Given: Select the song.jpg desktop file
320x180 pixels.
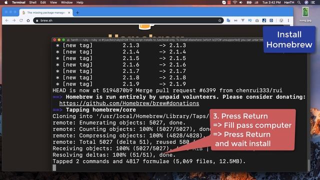Looking at the screenshot, I should pos(305,14).
